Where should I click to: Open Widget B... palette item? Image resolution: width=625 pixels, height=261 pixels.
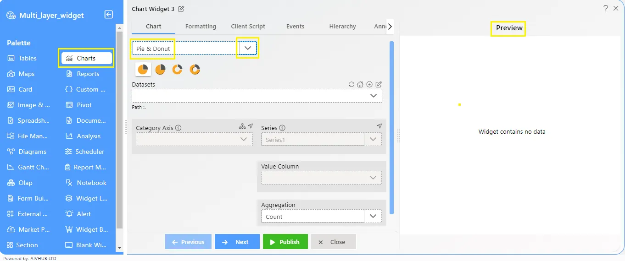pyautogui.click(x=86, y=229)
